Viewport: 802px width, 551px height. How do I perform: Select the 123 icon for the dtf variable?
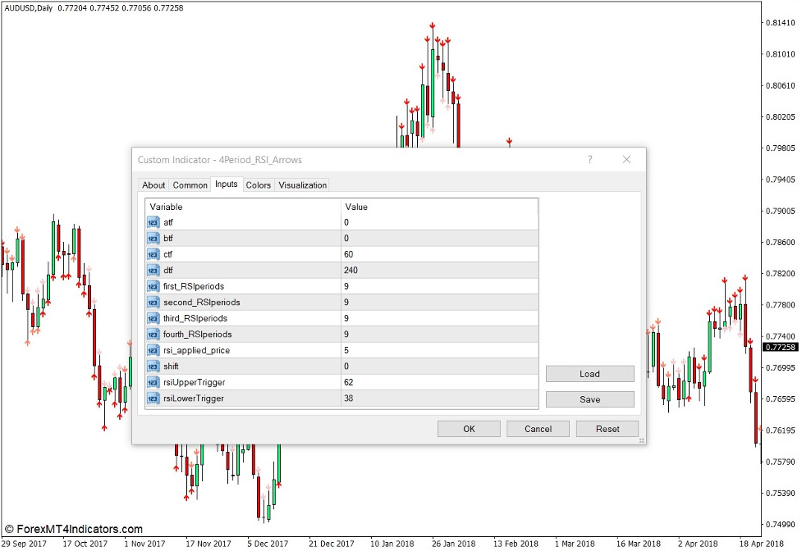coord(153,270)
